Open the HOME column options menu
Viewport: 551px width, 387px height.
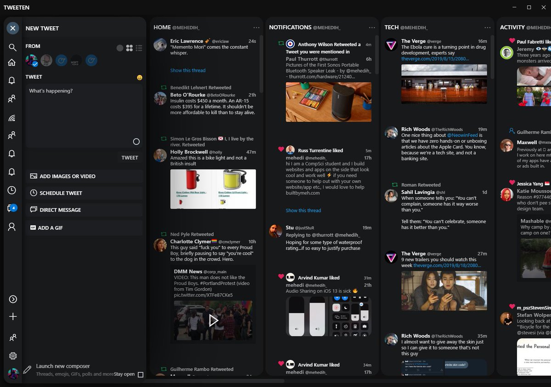(x=256, y=27)
